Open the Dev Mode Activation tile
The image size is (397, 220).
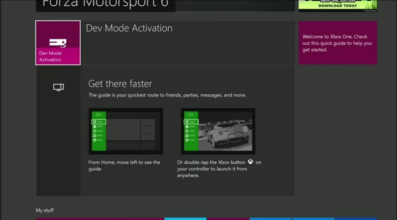pos(58,43)
